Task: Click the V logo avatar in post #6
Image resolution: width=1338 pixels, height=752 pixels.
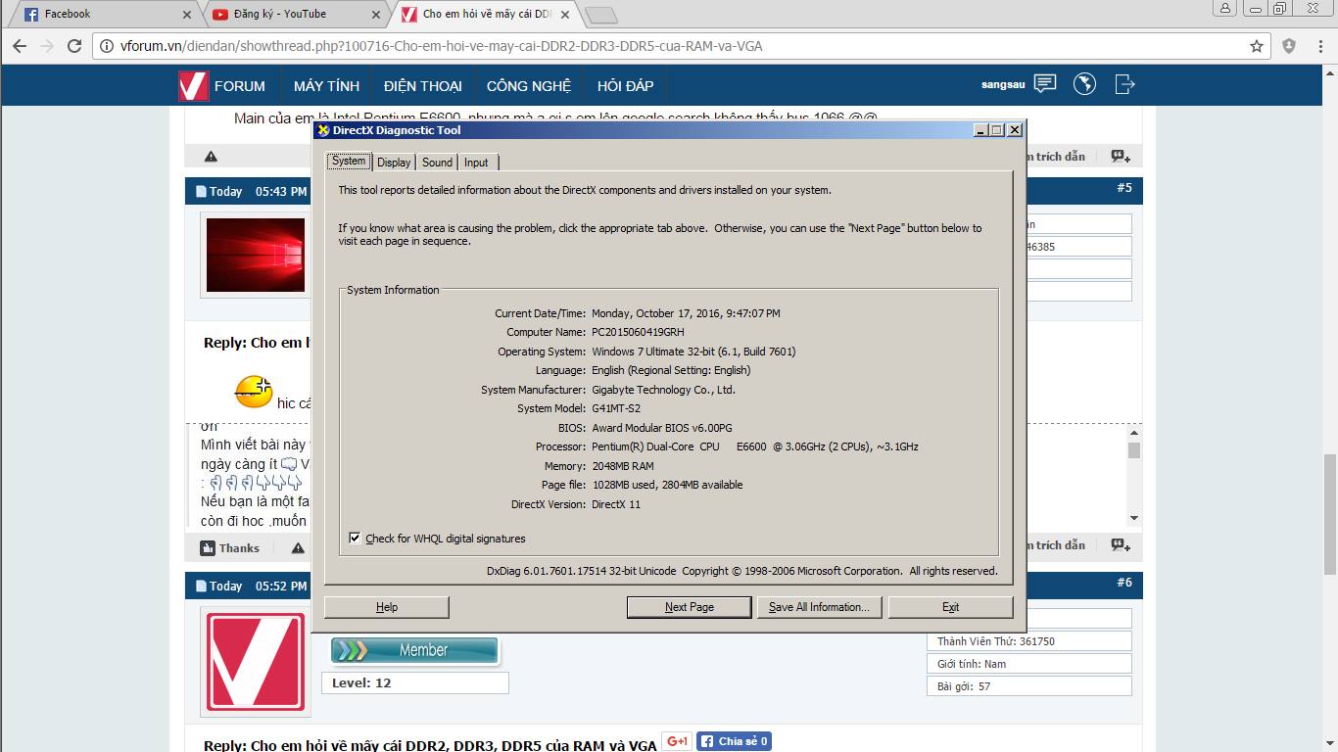Action: (256, 661)
